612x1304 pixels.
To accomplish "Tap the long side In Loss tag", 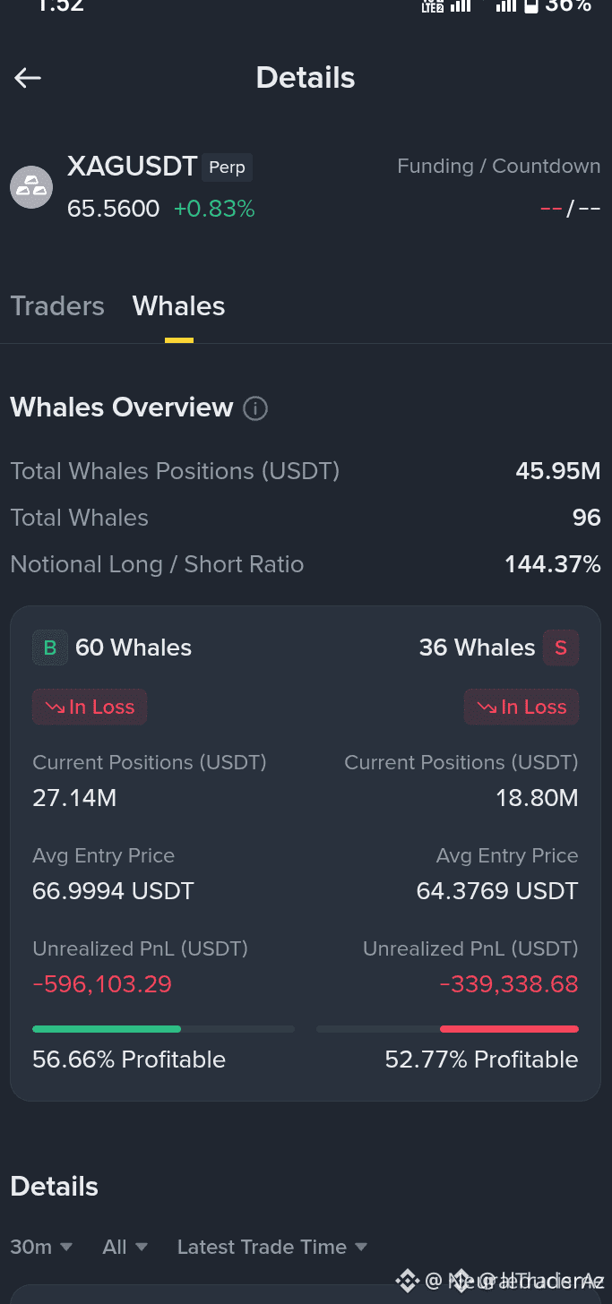I will point(90,707).
